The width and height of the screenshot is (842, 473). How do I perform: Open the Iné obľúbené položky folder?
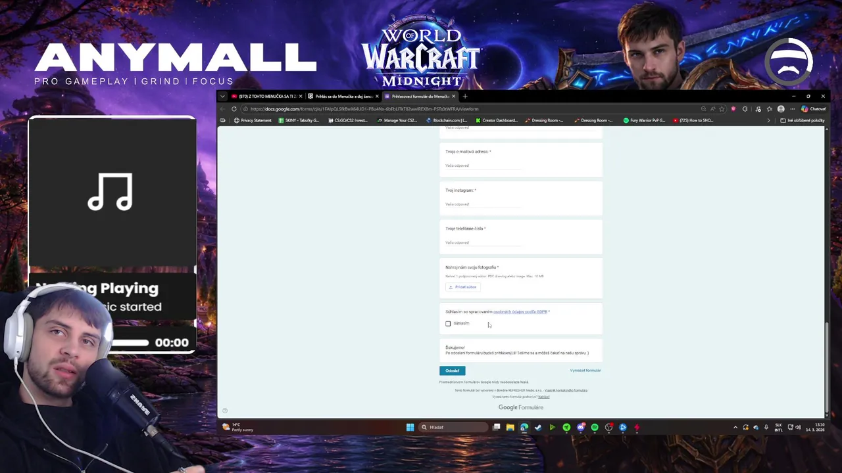point(802,120)
